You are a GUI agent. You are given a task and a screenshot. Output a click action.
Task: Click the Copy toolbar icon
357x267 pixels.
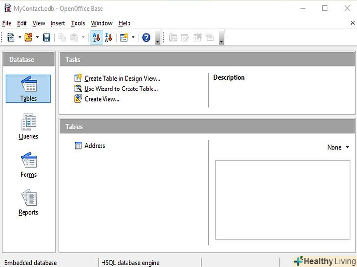pos(62,37)
